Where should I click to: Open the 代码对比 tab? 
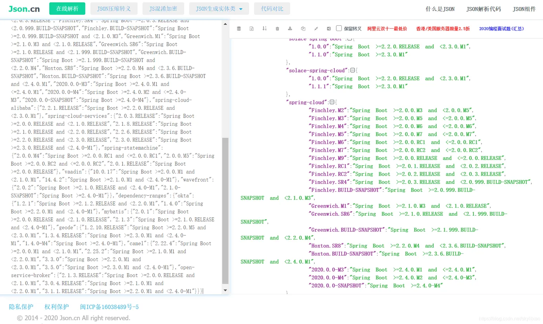click(272, 9)
